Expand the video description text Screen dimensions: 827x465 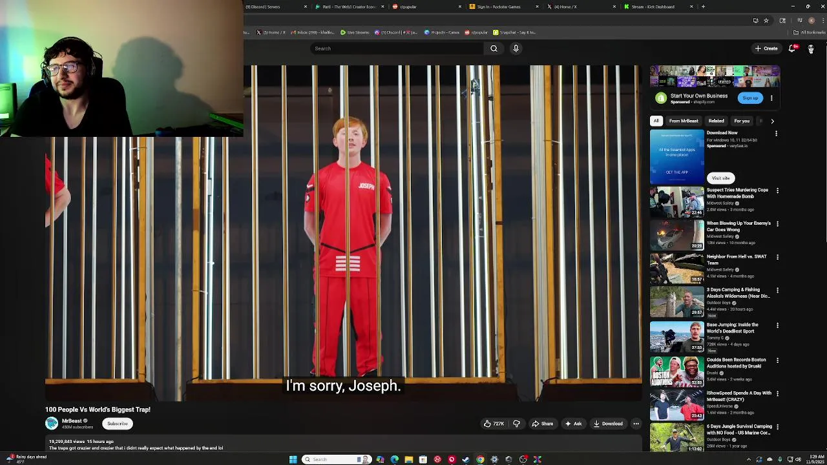[136, 448]
